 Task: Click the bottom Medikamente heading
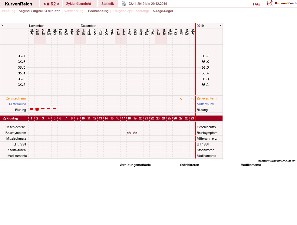(251, 165)
